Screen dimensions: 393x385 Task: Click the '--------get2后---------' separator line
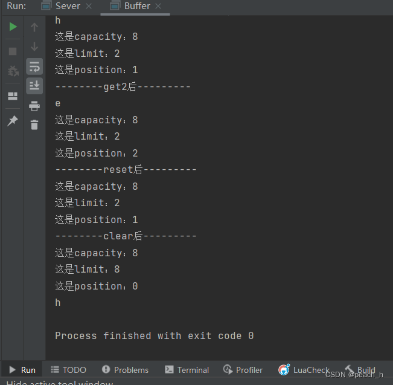tap(123, 86)
